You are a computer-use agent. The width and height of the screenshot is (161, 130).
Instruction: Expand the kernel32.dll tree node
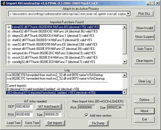click(9, 27)
